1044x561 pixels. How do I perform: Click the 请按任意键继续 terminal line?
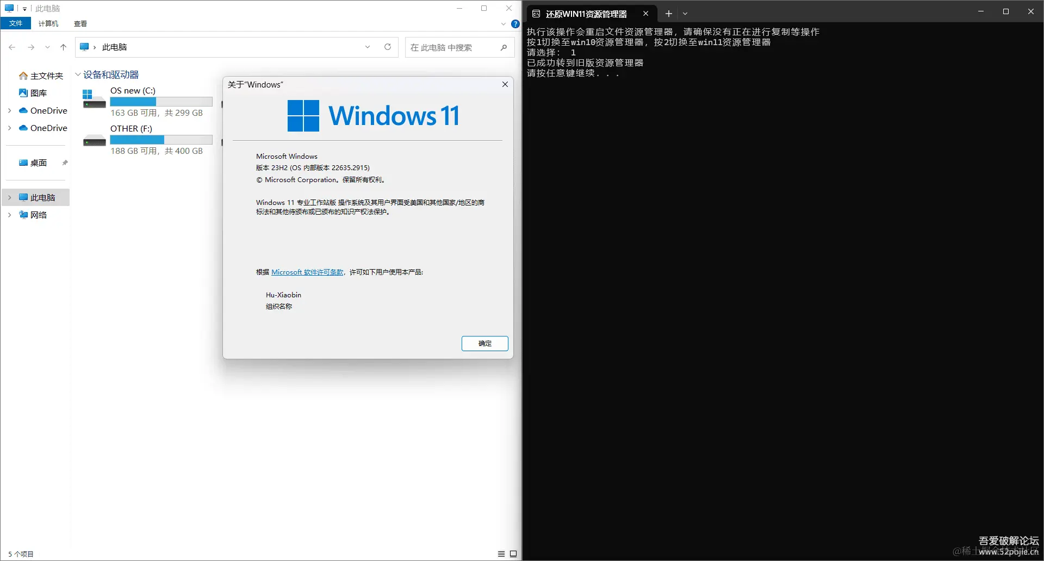[x=573, y=73]
